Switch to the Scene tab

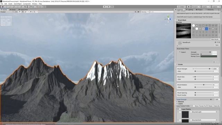coord(4,10)
